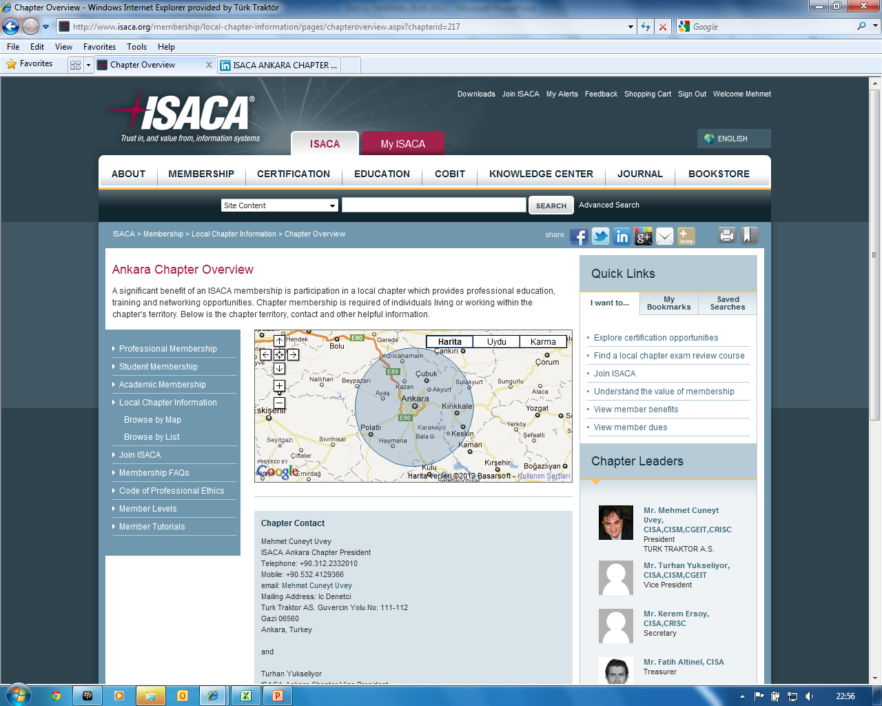
Task: Share page on Facebook
Action: pos(579,236)
